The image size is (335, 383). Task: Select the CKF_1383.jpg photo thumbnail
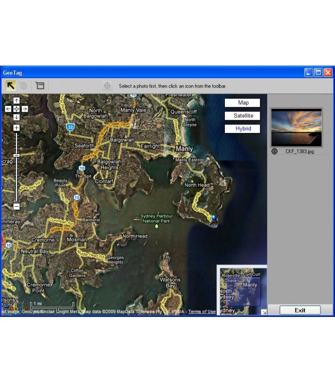[x=296, y=128]
